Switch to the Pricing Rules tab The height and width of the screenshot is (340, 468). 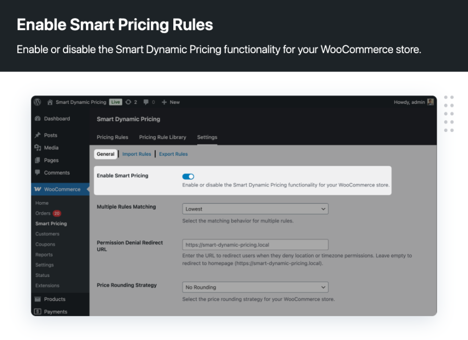112,137
